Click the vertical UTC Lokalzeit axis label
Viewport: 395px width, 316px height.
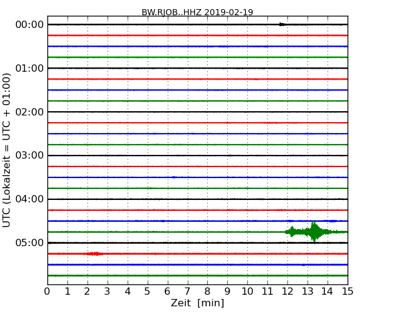tap(7, 150)
